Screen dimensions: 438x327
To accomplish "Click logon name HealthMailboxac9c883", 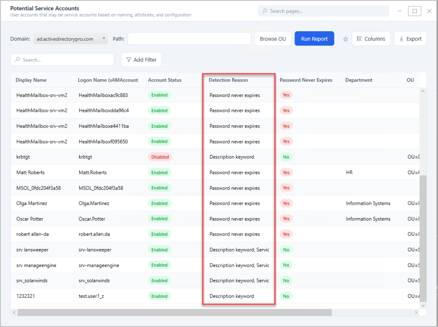I will (x=103, y=95).
